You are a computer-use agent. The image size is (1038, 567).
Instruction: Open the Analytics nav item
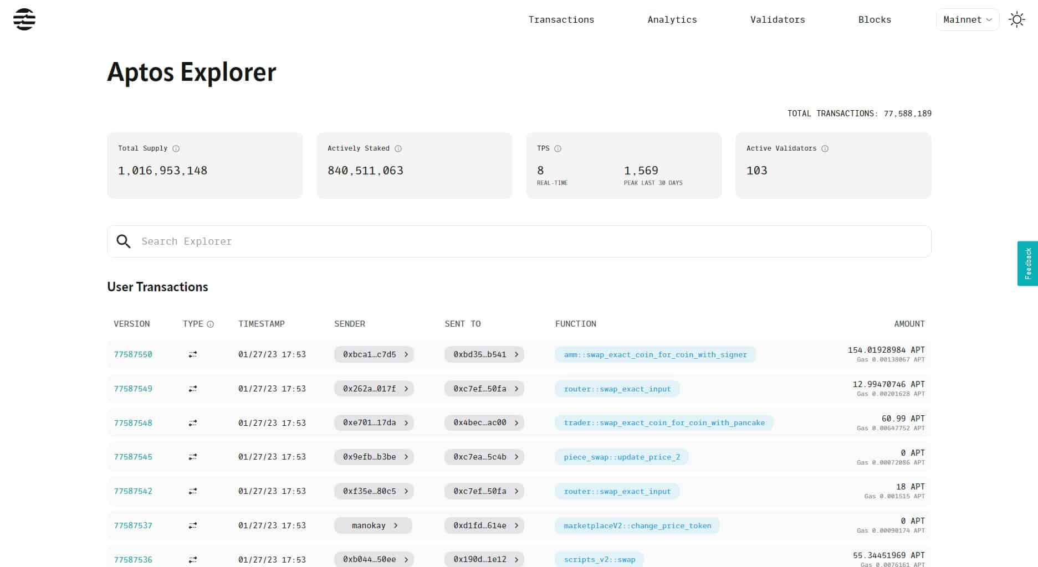point(672,19)
